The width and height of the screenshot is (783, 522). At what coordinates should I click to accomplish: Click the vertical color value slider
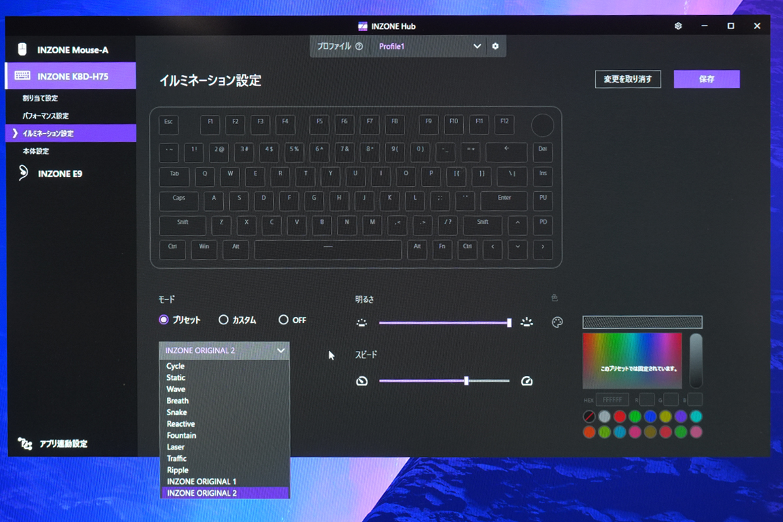[x=696, y=360]
